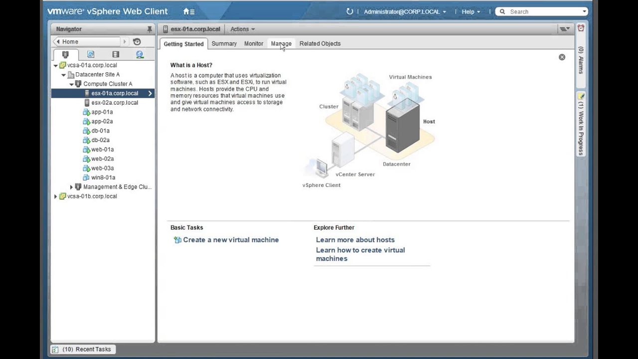
Task: Expand the Management & Edge Cluster node
Action: coord(71,187)
